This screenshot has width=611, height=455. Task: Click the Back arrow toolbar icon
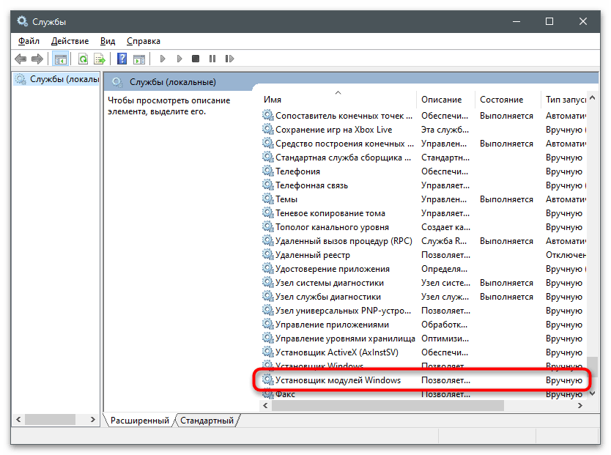point(20,59)
